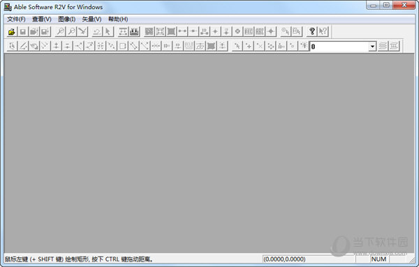The image size is (419, 267).
Task: Open the 帮助(H) menu
Action: coord(118,20)
